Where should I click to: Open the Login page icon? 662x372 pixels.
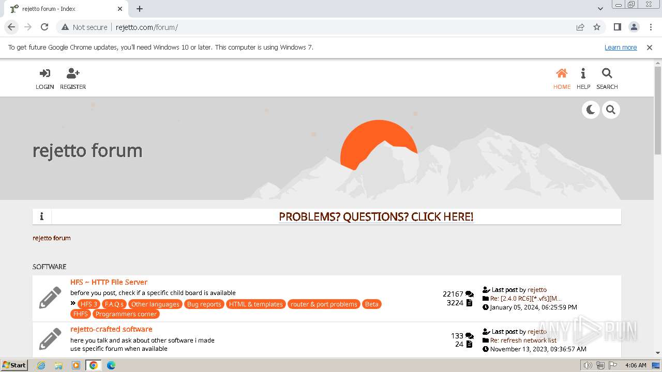point(45,73)
